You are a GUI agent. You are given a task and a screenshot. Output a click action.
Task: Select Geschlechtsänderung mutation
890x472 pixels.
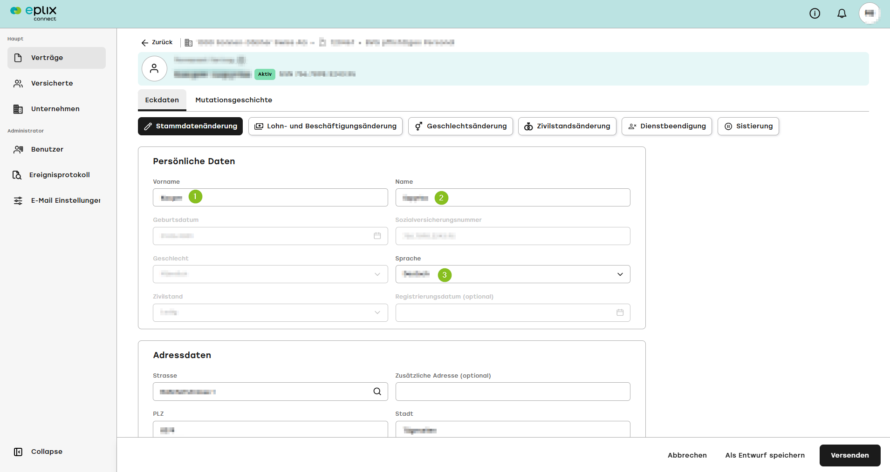(x=460, y=126)
